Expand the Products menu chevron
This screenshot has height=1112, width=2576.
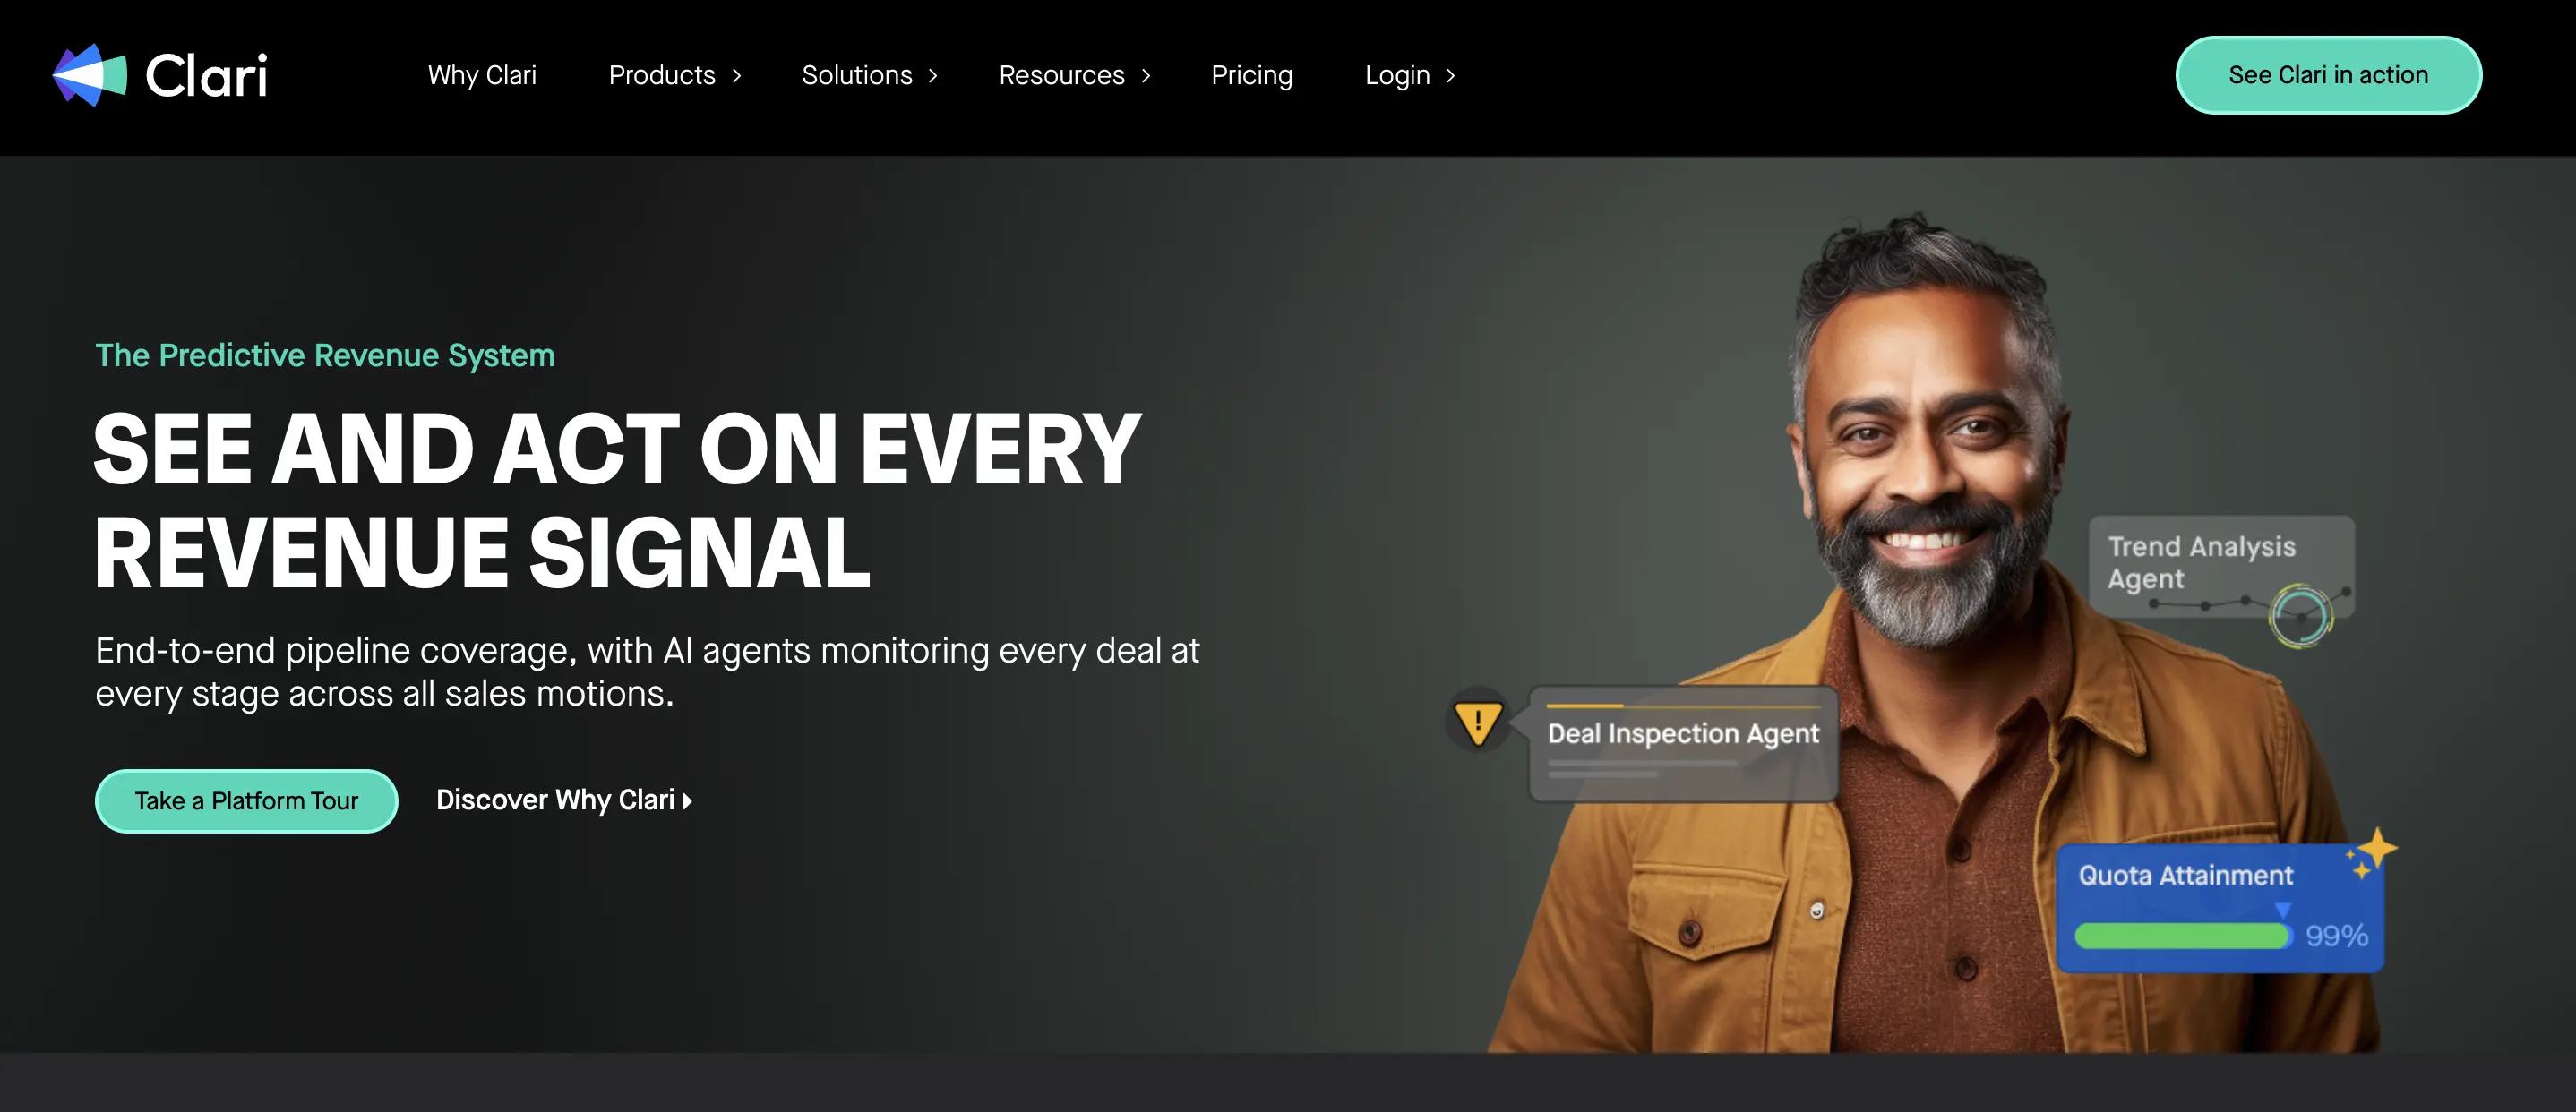pos(737,76)
